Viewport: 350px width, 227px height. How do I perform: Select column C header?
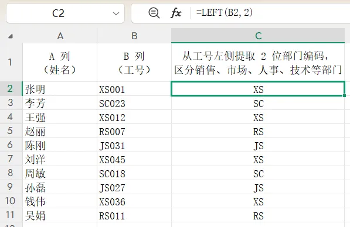[258, 36]
